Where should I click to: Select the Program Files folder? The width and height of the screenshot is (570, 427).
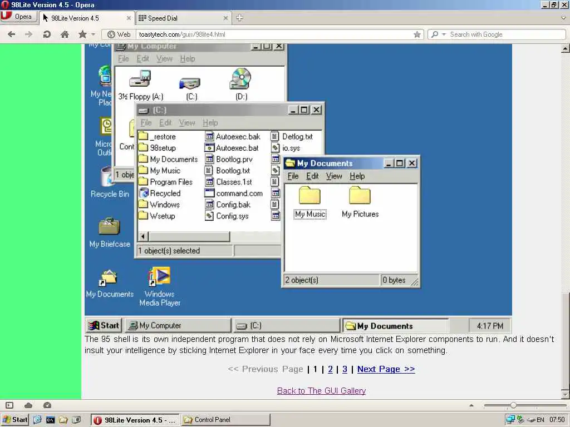(166, 182)
